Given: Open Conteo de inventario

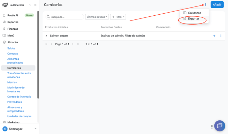Looking at the screenshot, I should point(19,97).
